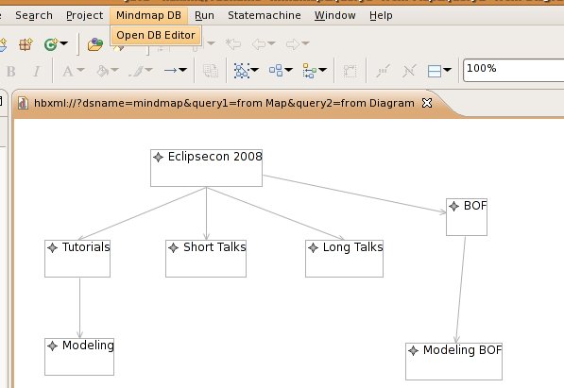This screenshot has width=564, height=388.
Task: Click the font color A icon
Action: [68, 71]
